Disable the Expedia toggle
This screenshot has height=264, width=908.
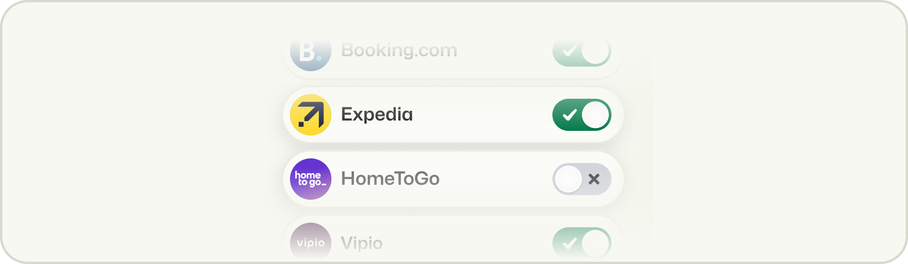pos(582,115)
